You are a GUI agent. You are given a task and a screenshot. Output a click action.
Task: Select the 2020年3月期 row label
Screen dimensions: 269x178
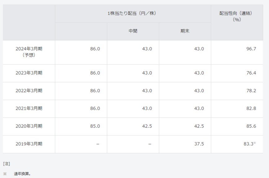click(x=29, y=126)
